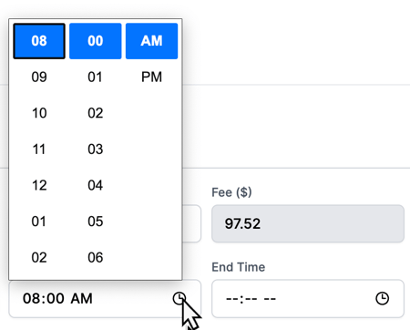Open the End Time clock picker icon

tap(382, 298)
